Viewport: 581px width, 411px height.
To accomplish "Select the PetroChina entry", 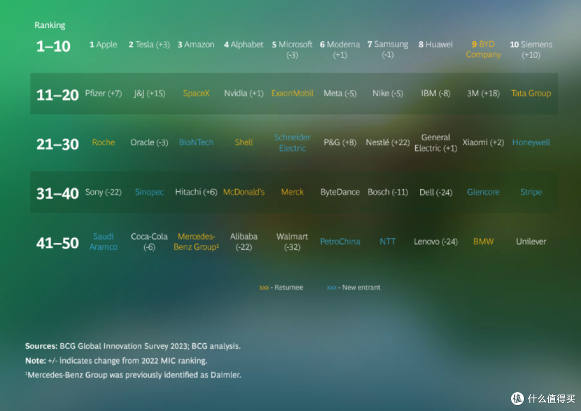I will pos(340,242).
